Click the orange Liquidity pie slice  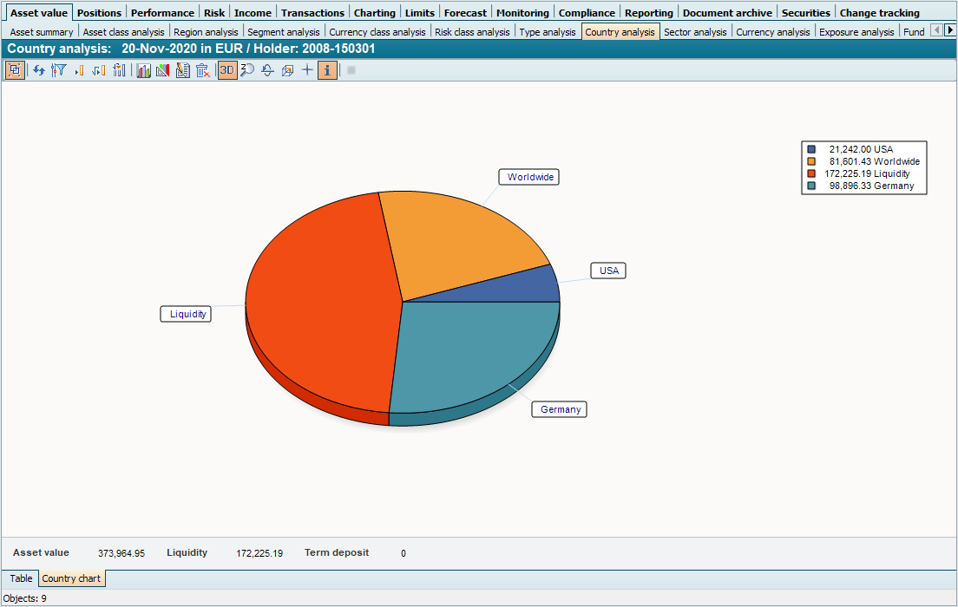click(x=321, y=303)
